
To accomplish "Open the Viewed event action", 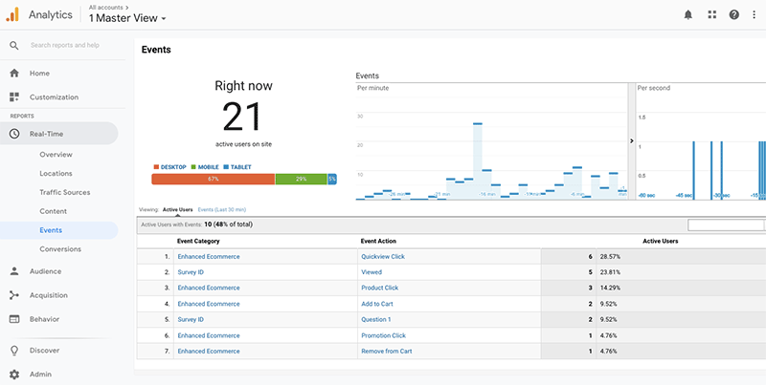I will [372, 272].
